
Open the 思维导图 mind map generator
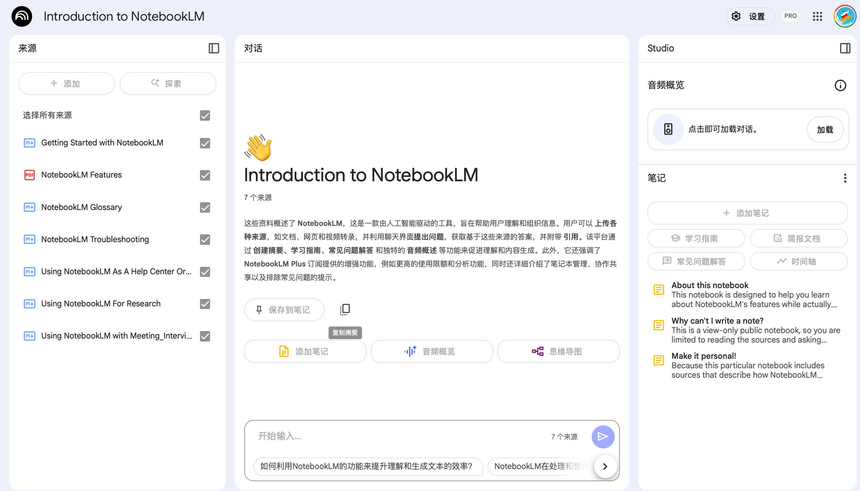click(x=558, y=351)
